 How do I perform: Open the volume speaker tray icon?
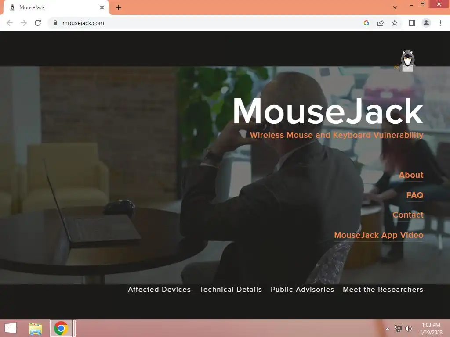pos(409,328)
